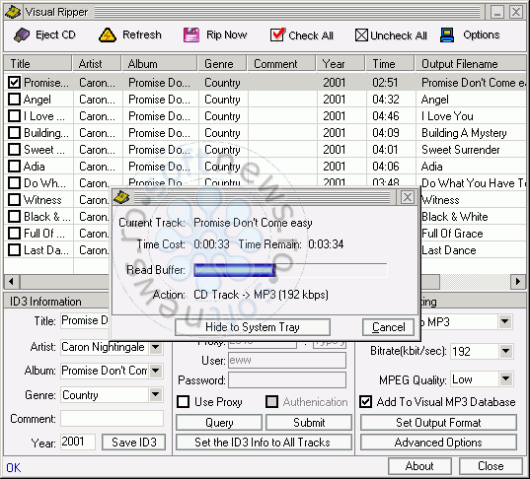
Task: Click Set the ID3 Info to All Tracks
Action: pyautogui.click(x=264, y=442)
